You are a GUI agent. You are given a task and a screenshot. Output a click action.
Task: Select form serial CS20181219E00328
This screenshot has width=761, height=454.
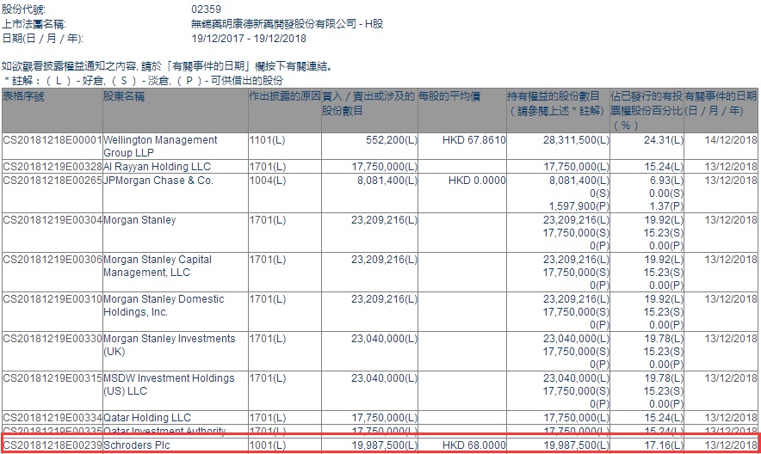pyautogui.click(x=53, y=167)
